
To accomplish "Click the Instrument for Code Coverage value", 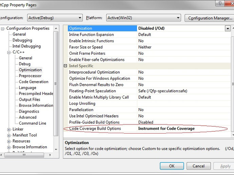I will (x=167, y=128).
